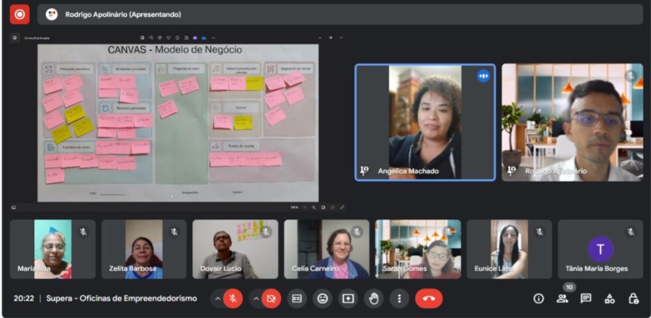Open the emoji reactions button
Viewport: 651px width, 318px height.
pos(323,299)
